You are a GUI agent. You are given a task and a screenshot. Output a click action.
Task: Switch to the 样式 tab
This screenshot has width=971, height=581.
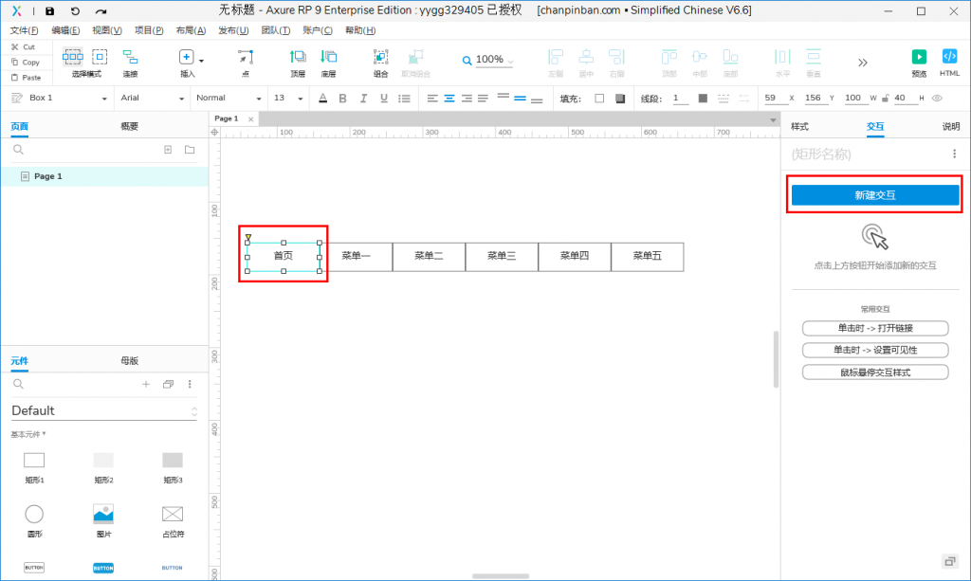click(x=799, y=126)
